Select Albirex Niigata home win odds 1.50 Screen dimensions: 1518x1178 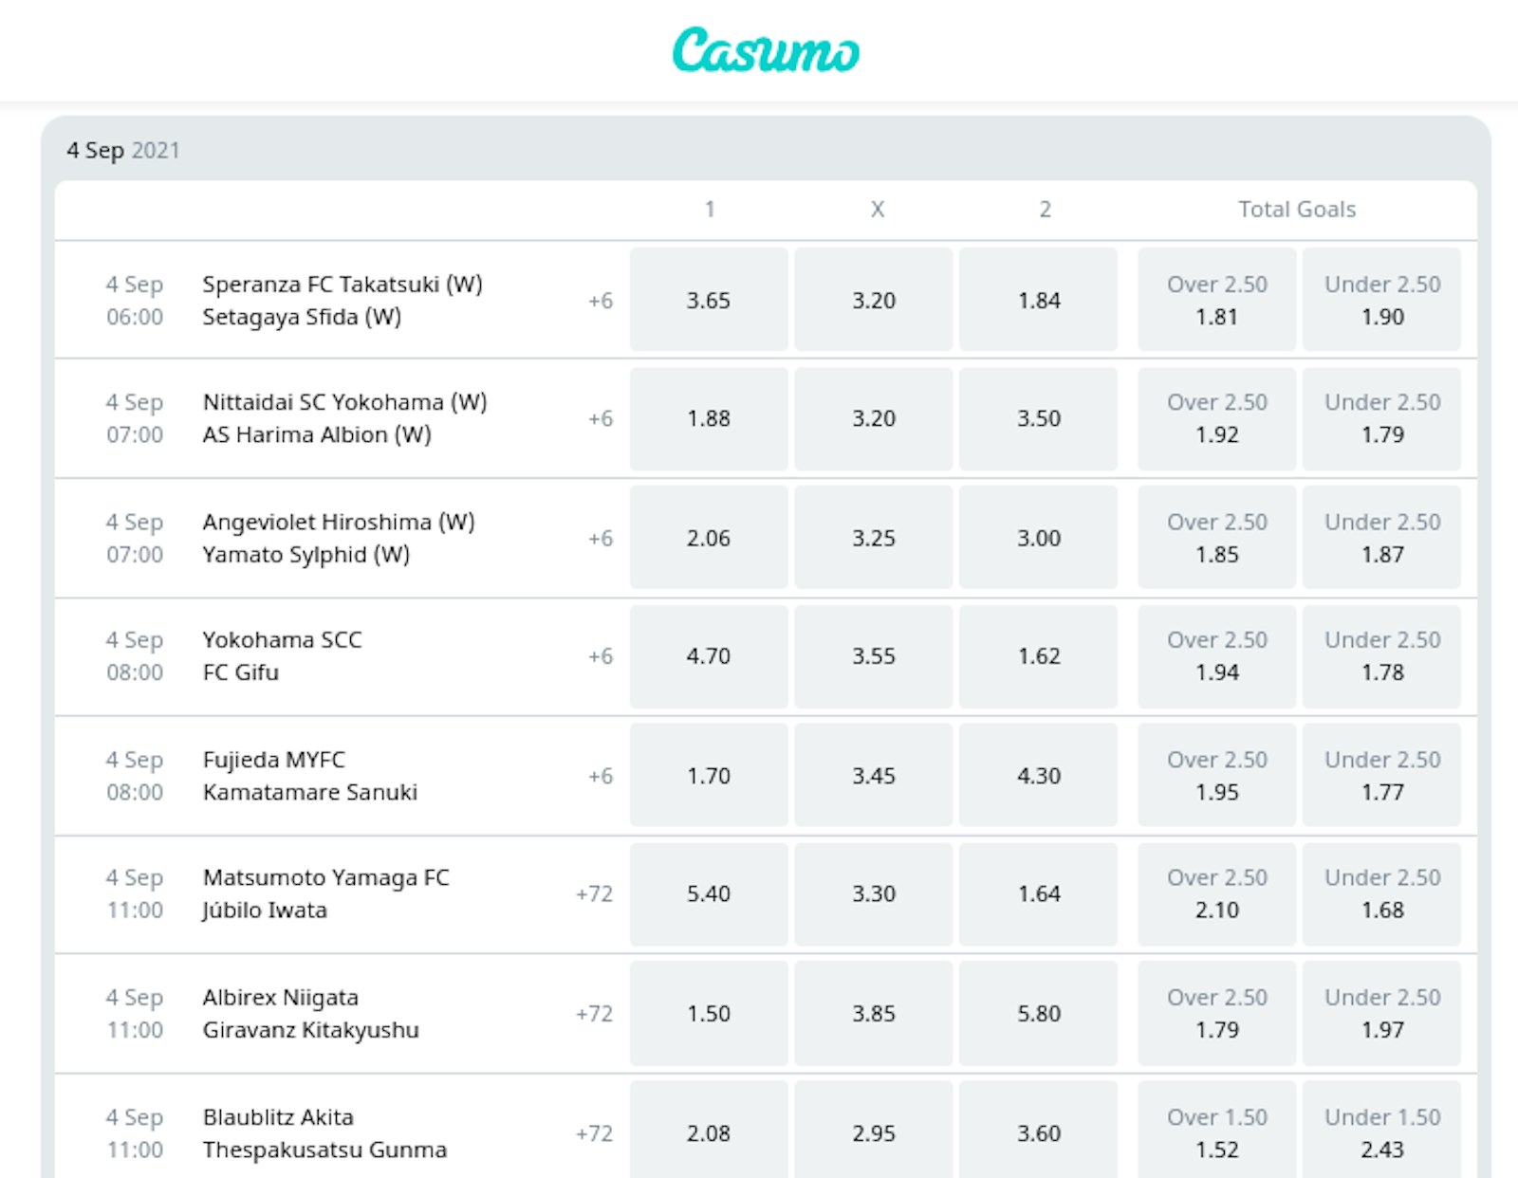click(708, 1013)
